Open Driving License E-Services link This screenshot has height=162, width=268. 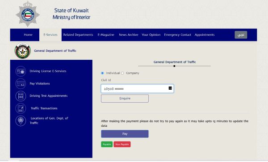pos(48,71)
